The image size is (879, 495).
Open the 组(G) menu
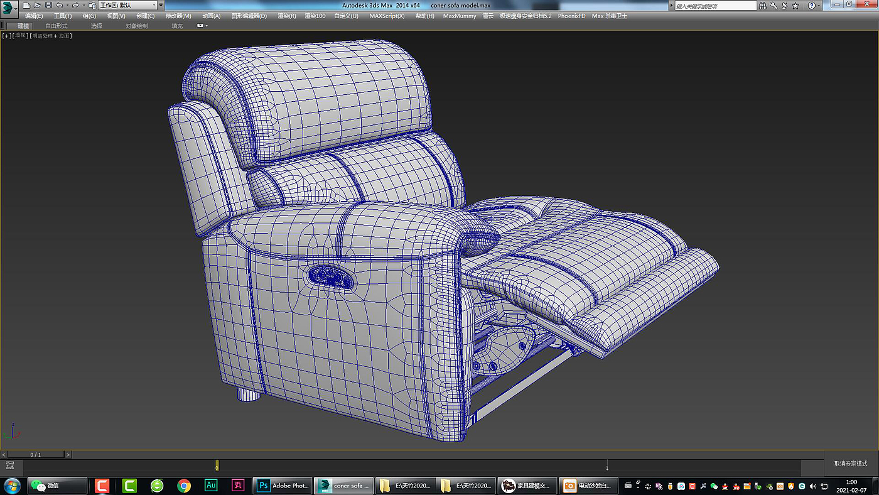(x=89, y=16)
